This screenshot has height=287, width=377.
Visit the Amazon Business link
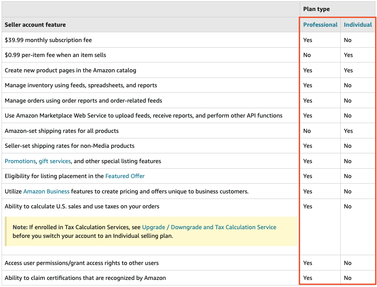46,191
